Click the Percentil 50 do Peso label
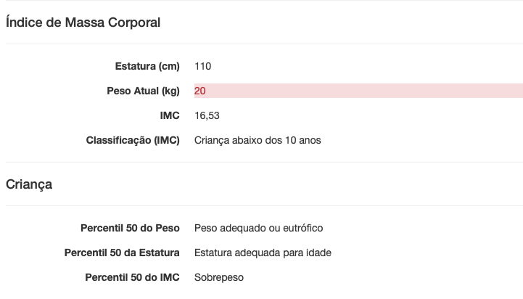 (130, 228)
